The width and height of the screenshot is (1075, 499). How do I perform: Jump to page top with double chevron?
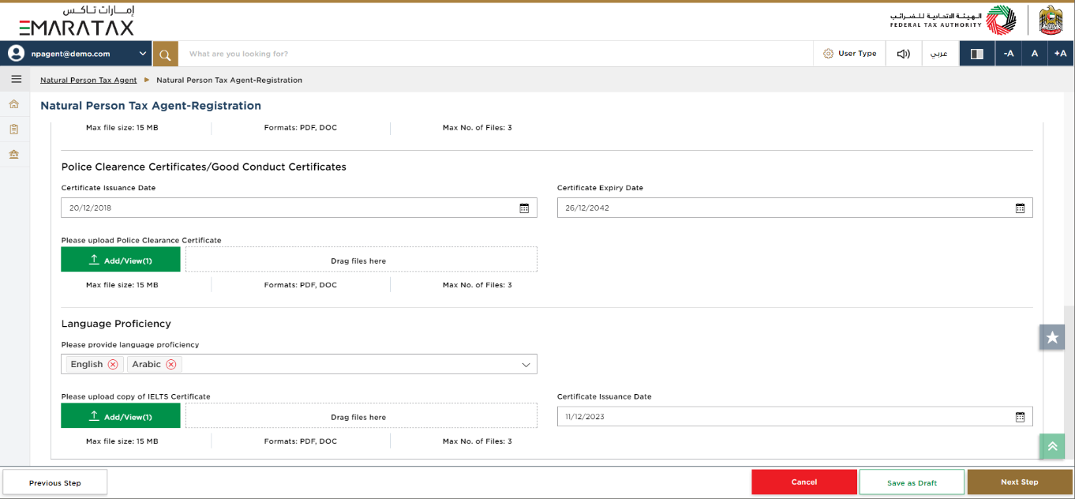click(1052, 446)
